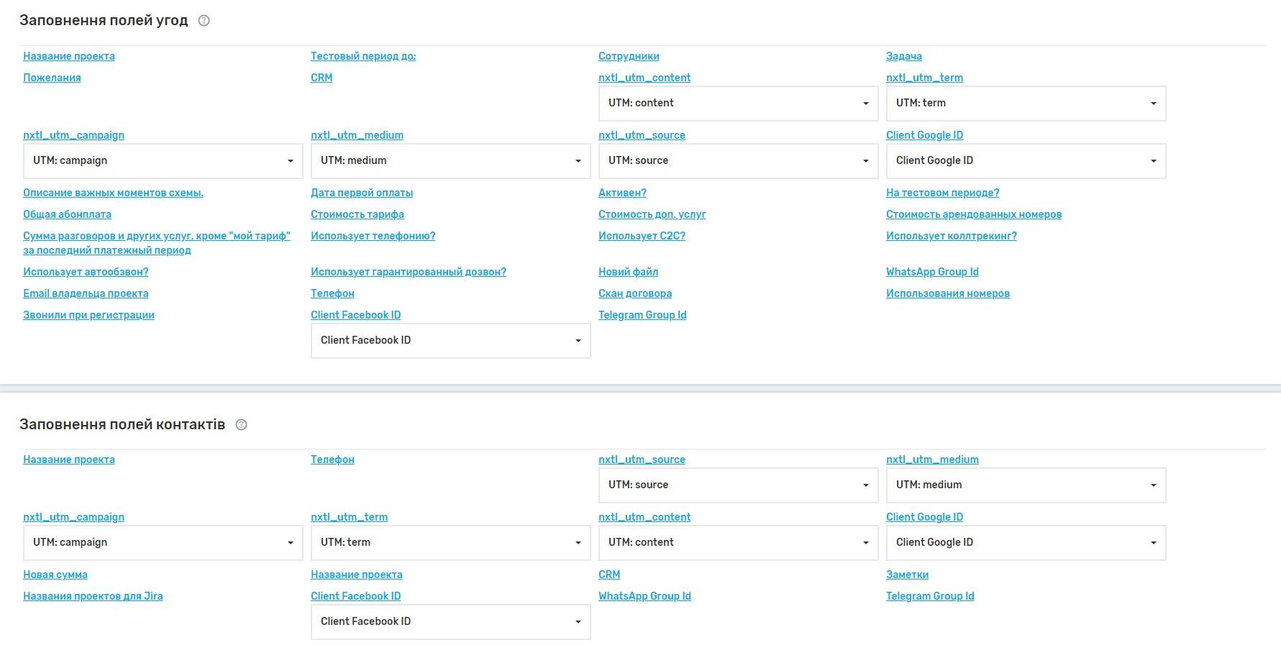Image resolution: width=1281 pixels, height=645 pixels.
Task: Expand Client Google ID dropdown in contacts section
Action: [1026, 543]
